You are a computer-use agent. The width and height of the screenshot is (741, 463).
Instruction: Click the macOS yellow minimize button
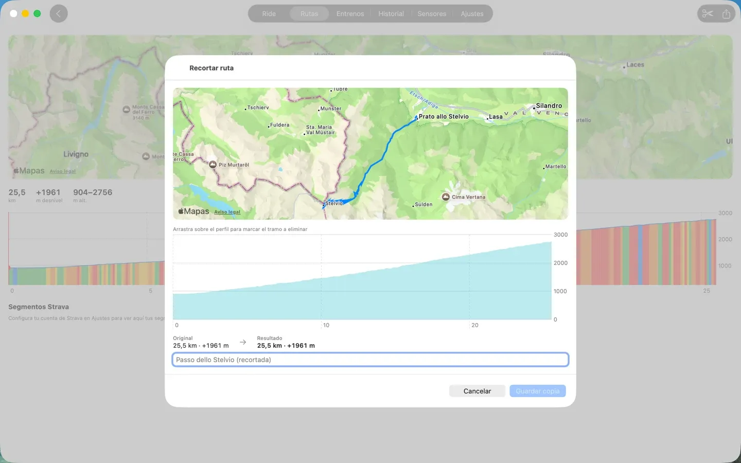tap(25, 13)
